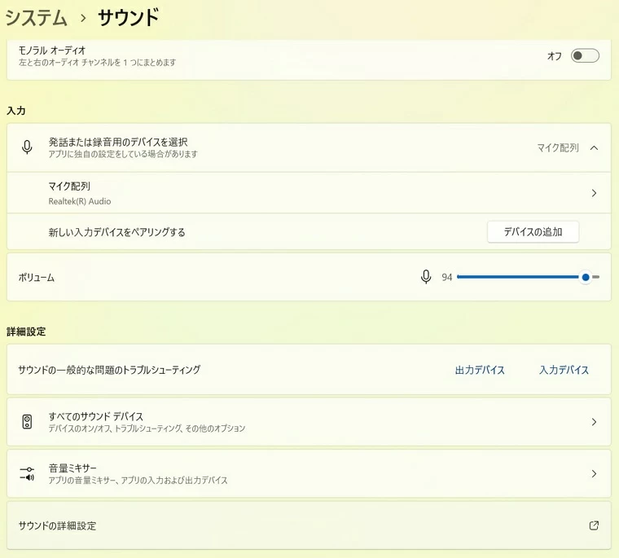Collapse the input device chevron next to マイク配列
Image resolution: width=619 pixels, height=558 pixels.
tap(594, 147)
